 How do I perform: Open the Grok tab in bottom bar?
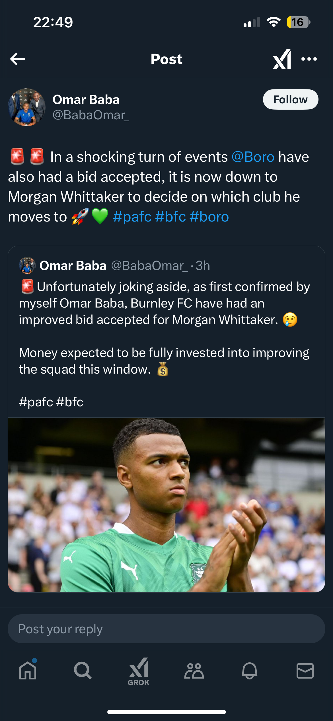point(139,671)
